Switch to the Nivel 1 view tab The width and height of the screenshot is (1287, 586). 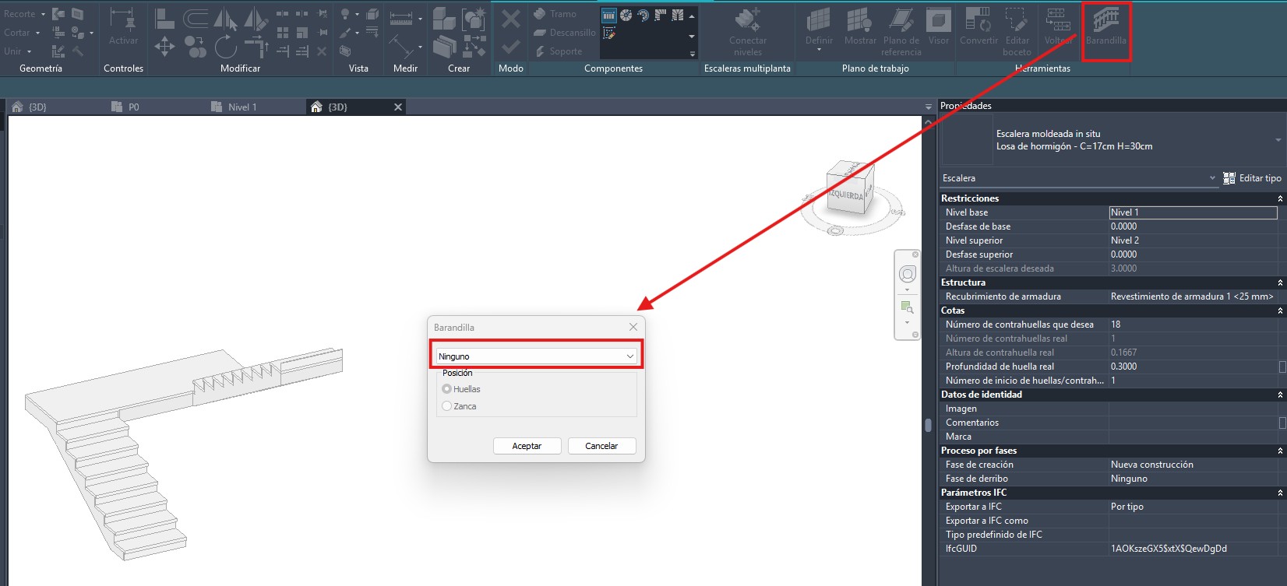coord(242,107)
